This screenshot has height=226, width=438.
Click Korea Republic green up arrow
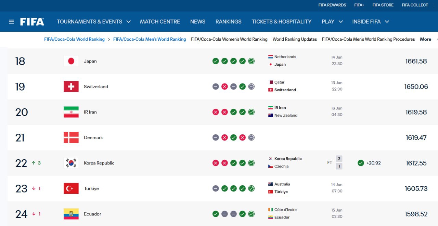[x=34, y=163]
